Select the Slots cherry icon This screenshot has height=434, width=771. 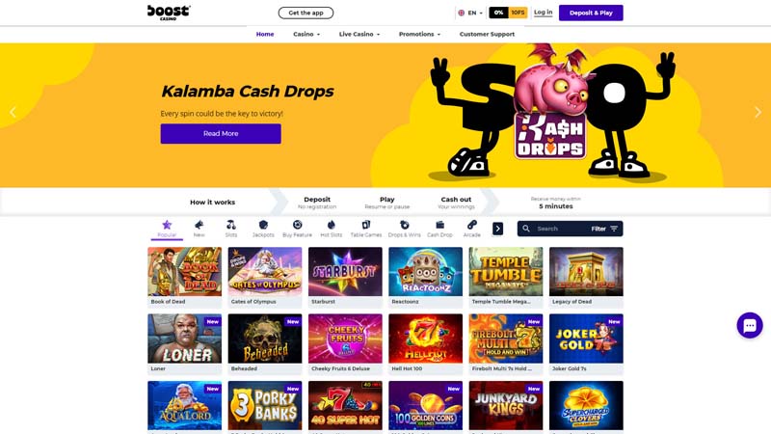coord(231,225)
